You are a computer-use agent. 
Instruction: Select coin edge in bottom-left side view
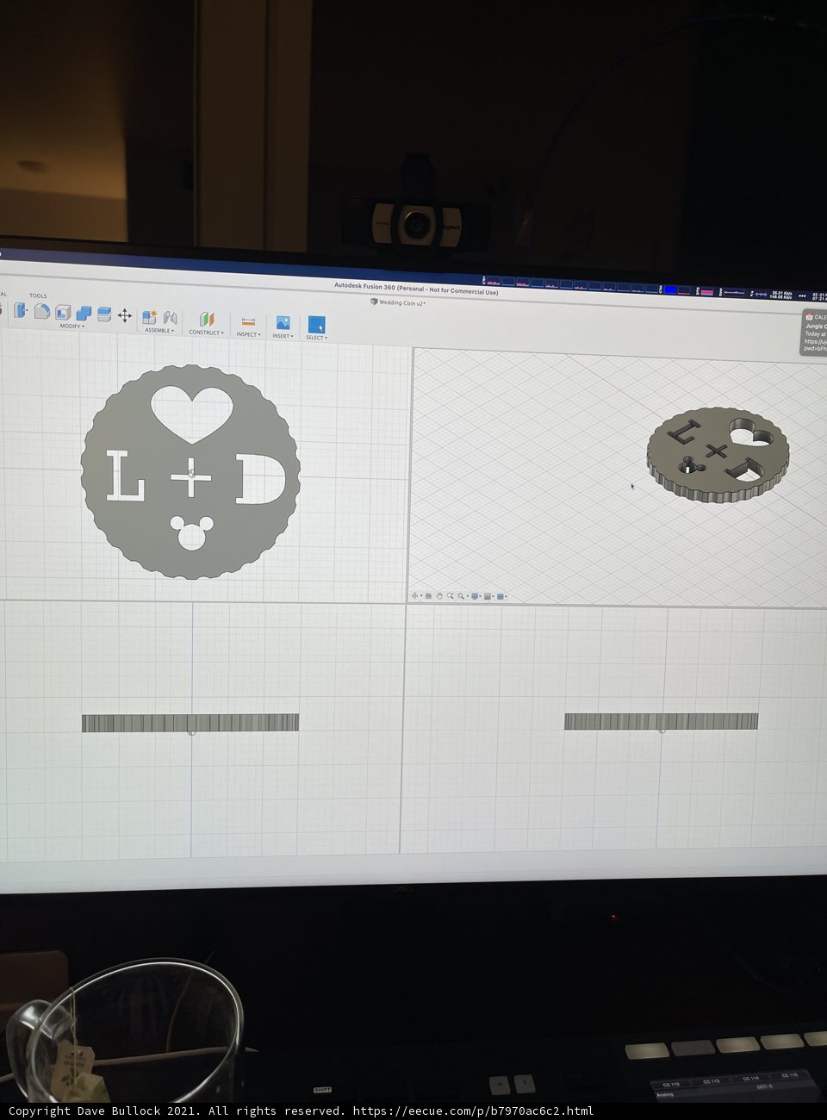[190, 722]
